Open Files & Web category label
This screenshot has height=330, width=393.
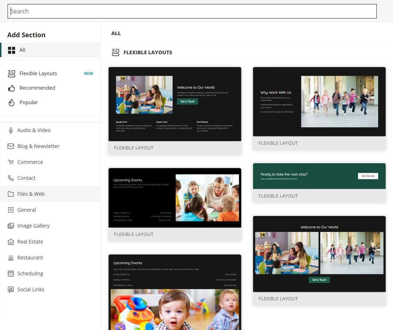[31, 194]
